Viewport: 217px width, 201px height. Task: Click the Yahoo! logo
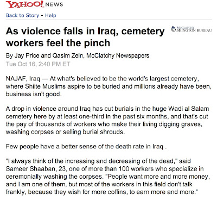(25, 4)
